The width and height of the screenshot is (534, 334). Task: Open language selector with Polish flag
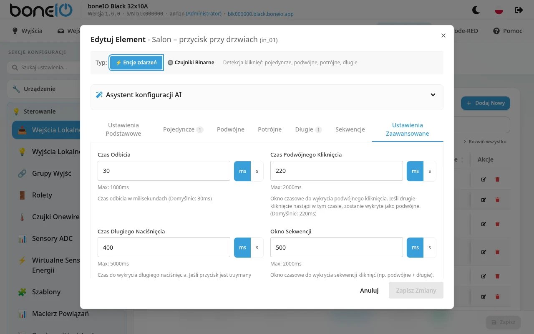click(x=499, y=10)
